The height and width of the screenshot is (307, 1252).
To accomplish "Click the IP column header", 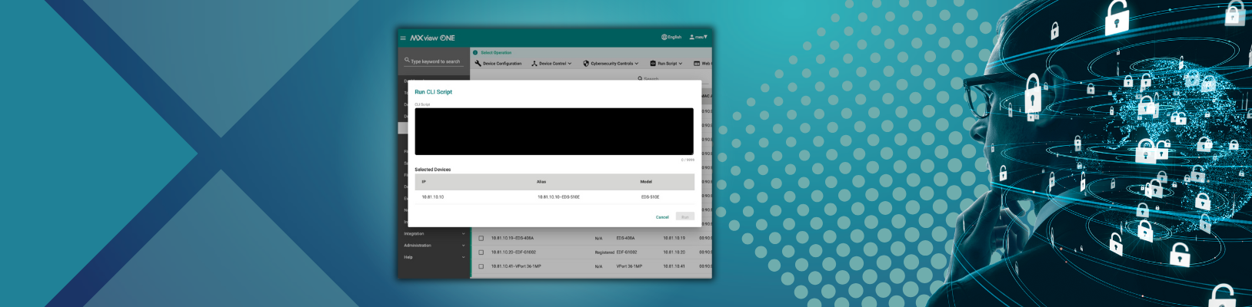I will [x=424, y=182].
